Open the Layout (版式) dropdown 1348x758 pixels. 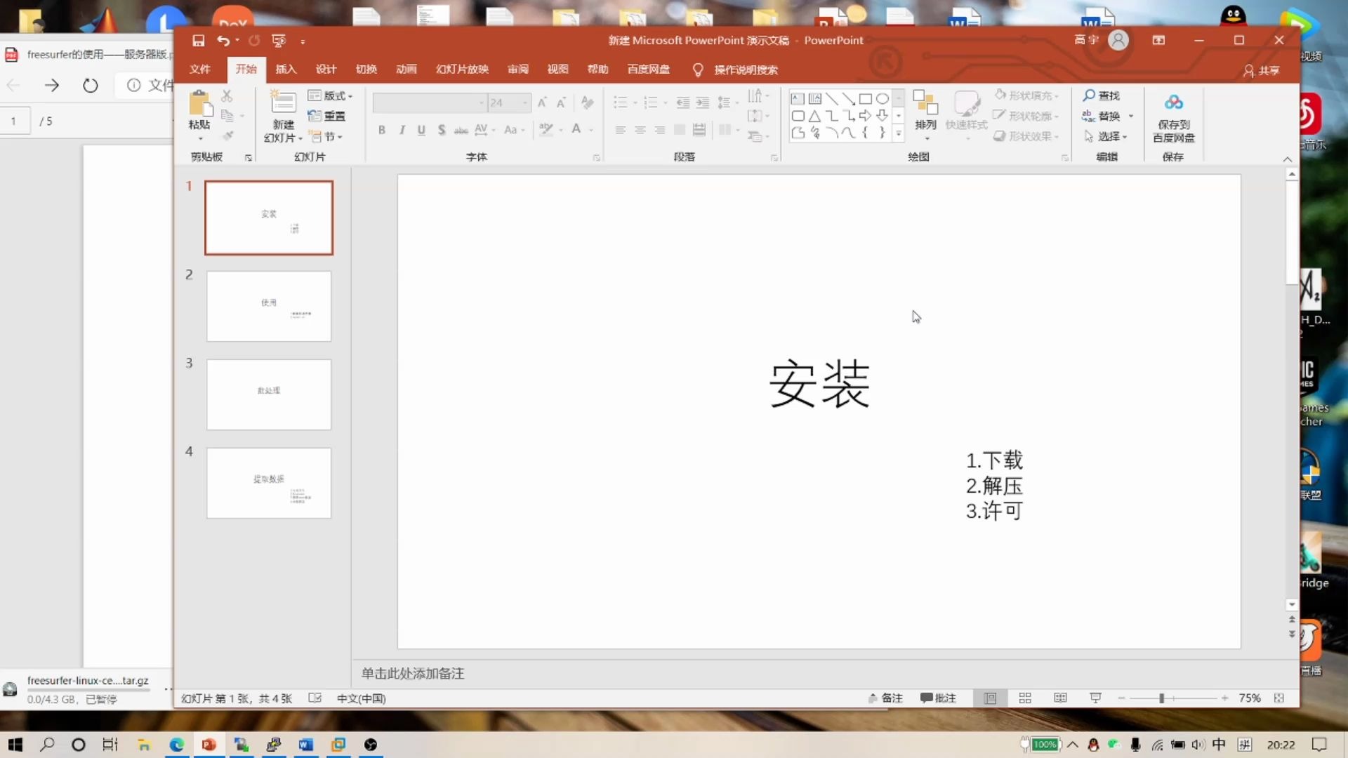330,95
